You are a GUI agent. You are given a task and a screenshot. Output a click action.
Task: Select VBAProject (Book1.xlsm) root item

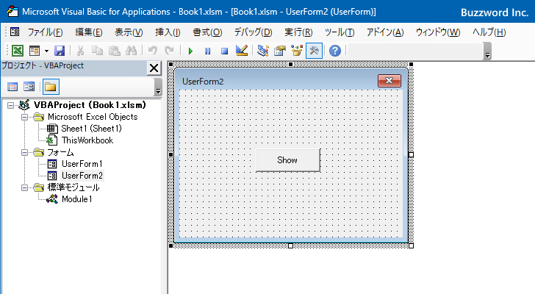(90, 105)
